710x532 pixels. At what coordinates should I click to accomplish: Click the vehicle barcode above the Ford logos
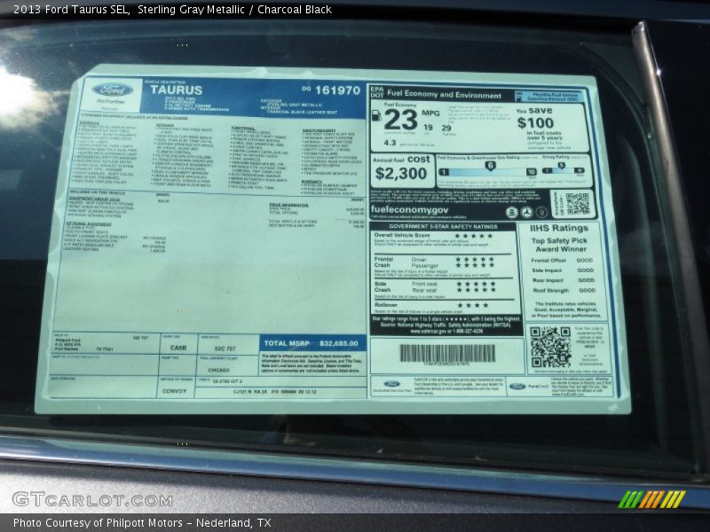coord(447,353)
